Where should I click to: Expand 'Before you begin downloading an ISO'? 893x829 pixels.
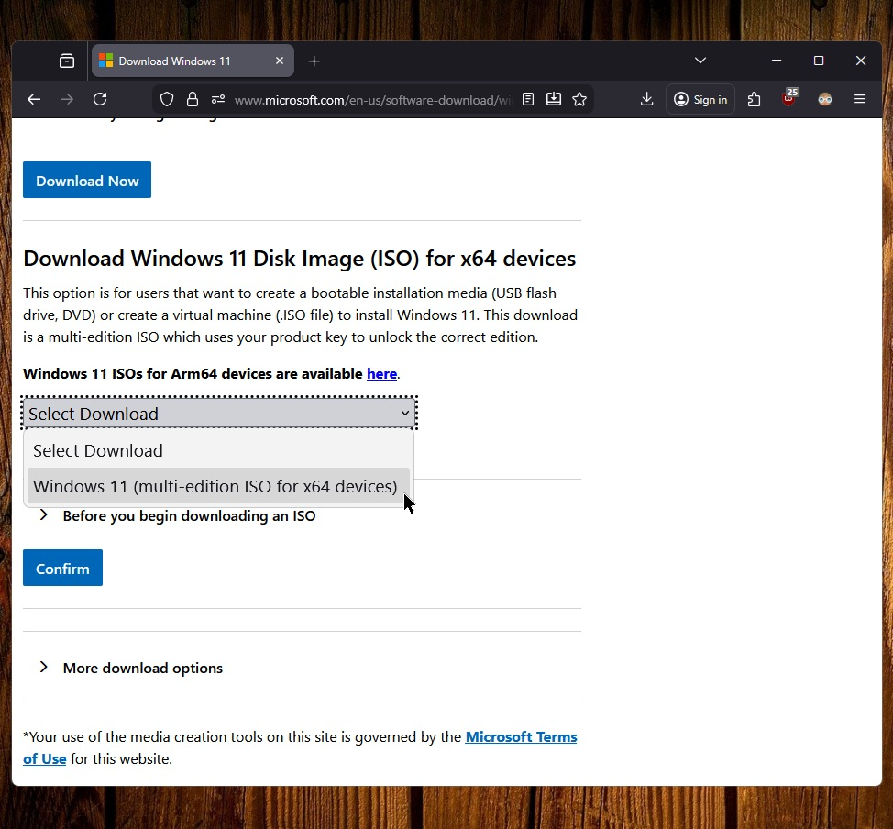coord(188,515)
